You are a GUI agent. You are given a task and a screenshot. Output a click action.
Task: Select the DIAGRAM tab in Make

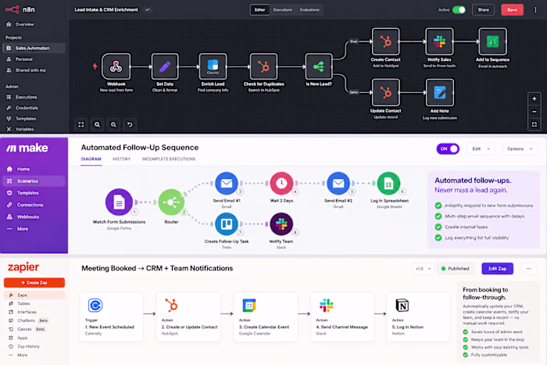tap(91, 159)
